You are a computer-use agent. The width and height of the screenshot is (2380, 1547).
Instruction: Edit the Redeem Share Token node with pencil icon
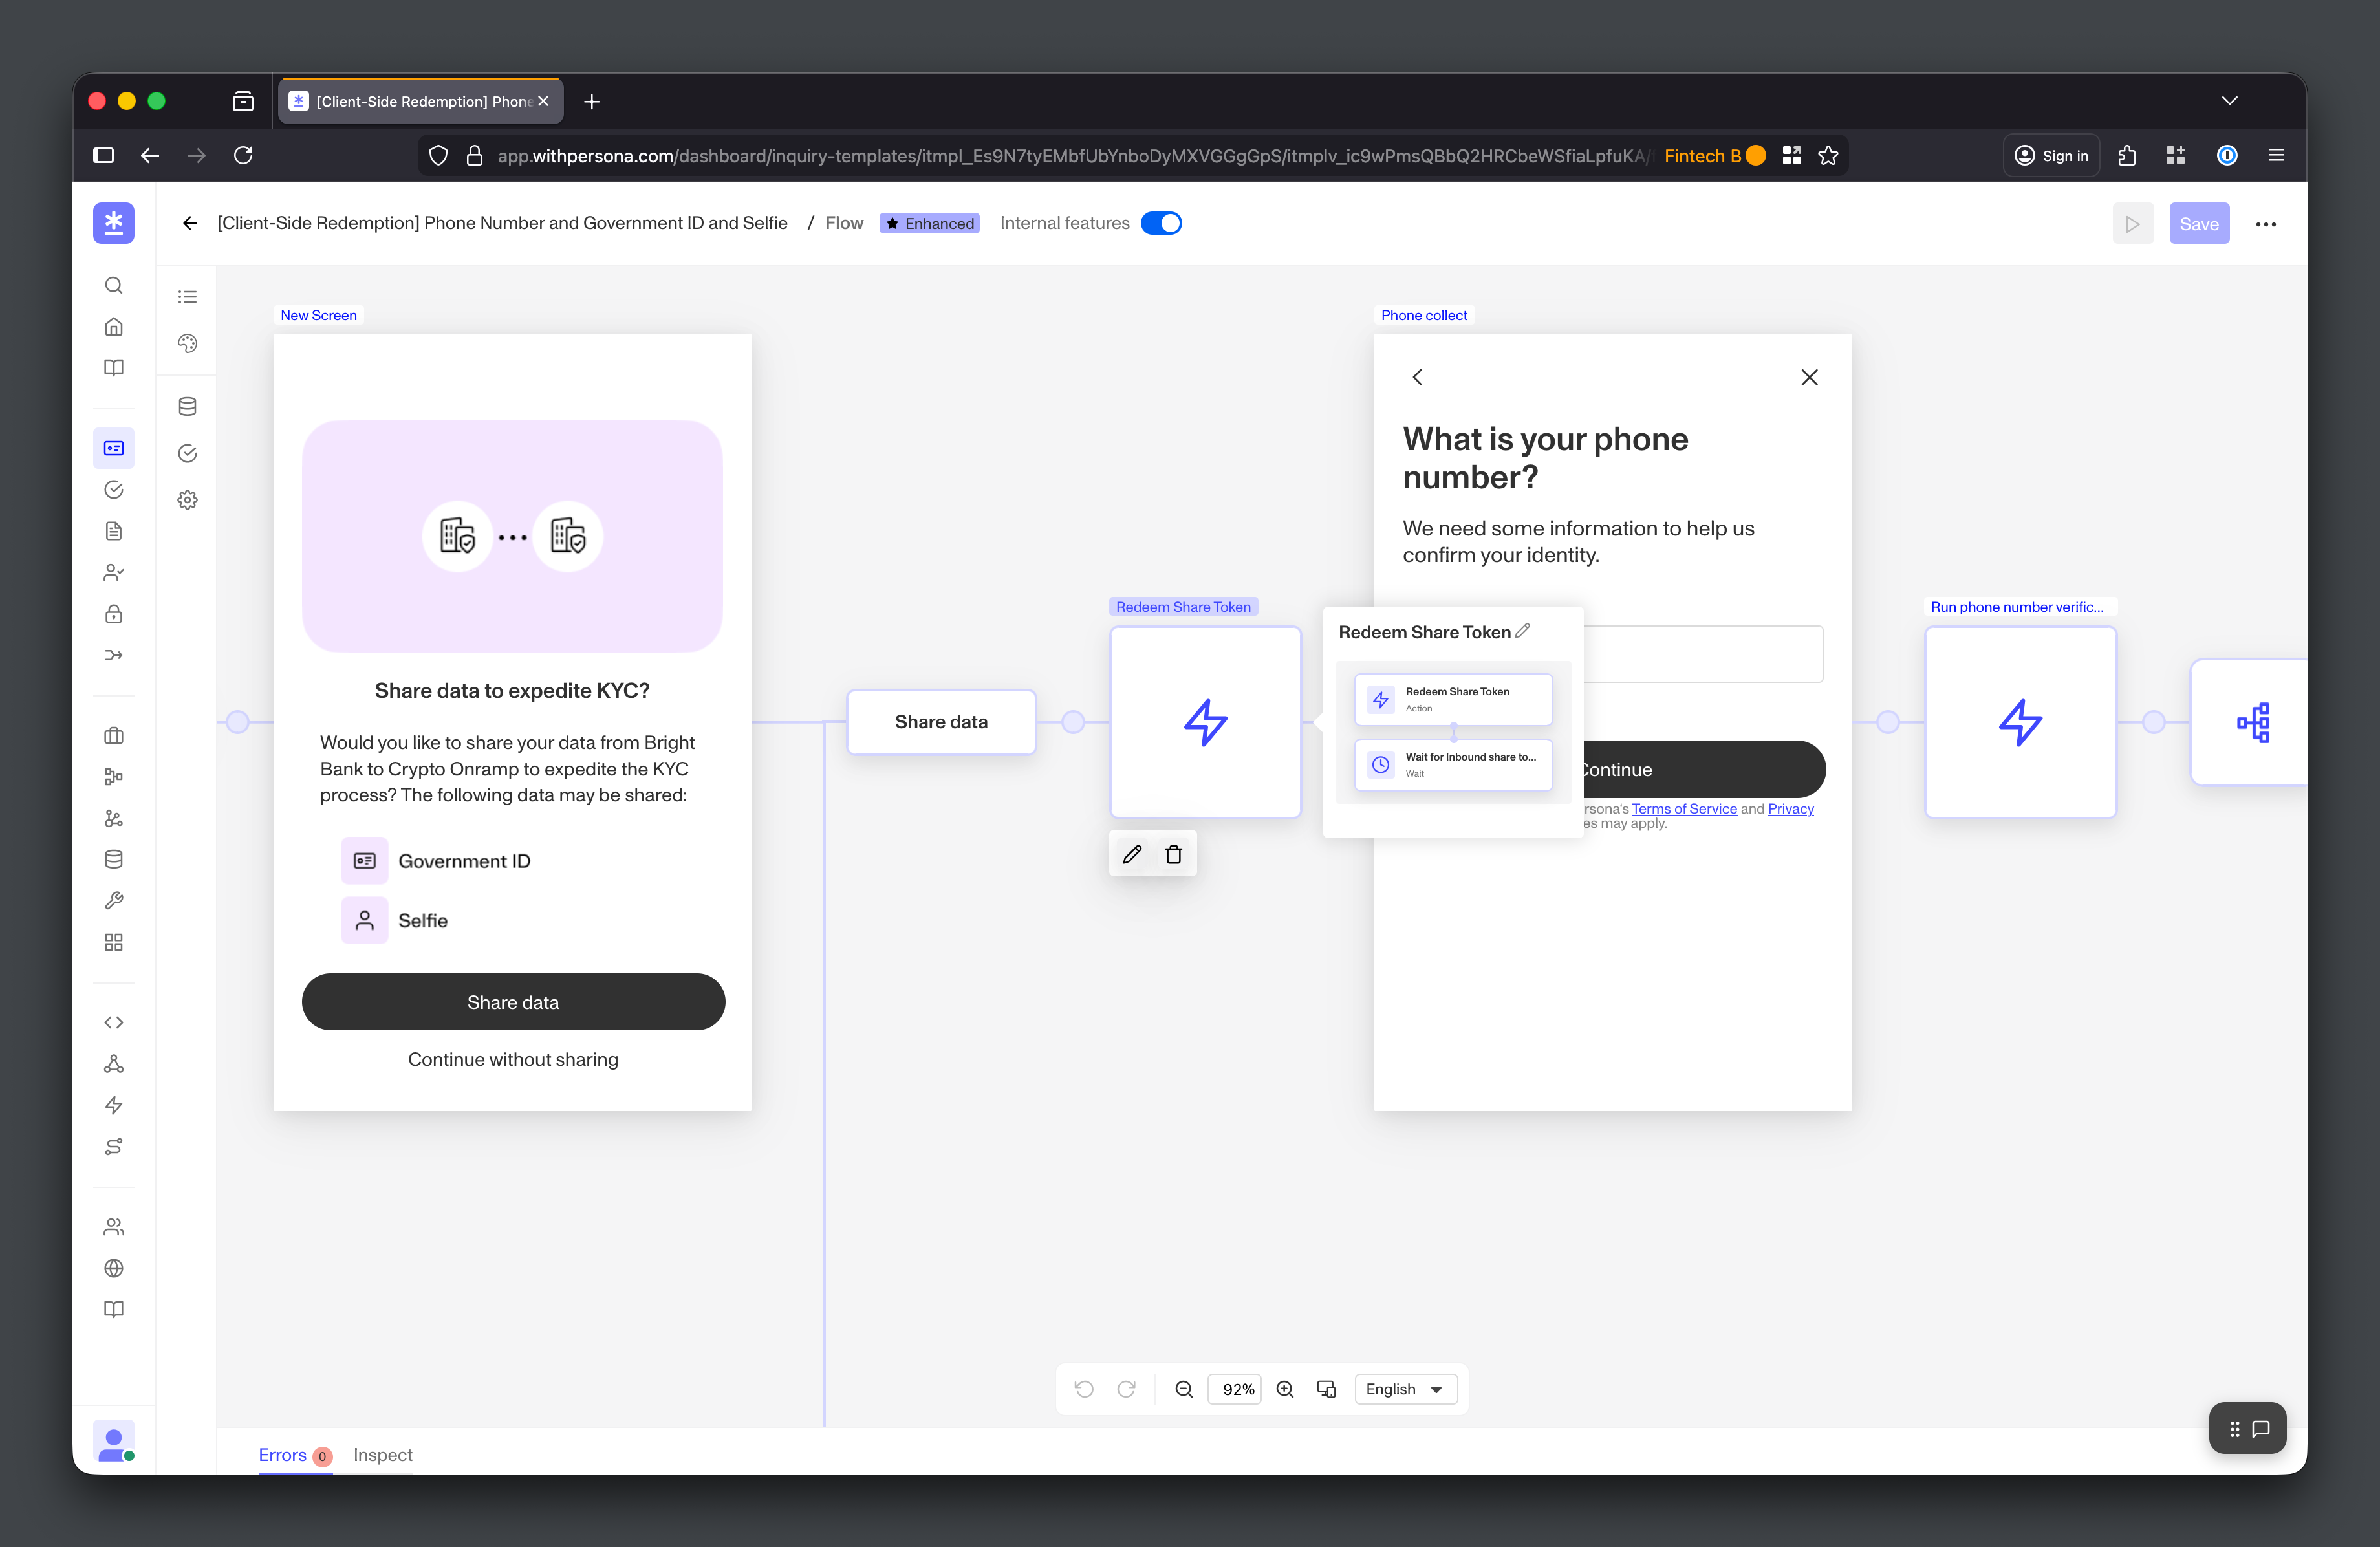(x=1132, y=853)
